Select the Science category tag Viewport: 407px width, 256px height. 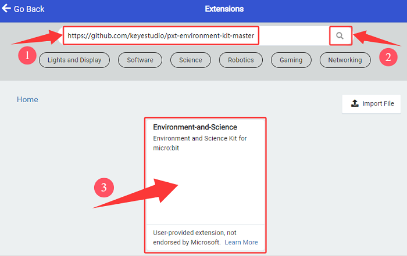pyautogui.click(x=191, y=60)
